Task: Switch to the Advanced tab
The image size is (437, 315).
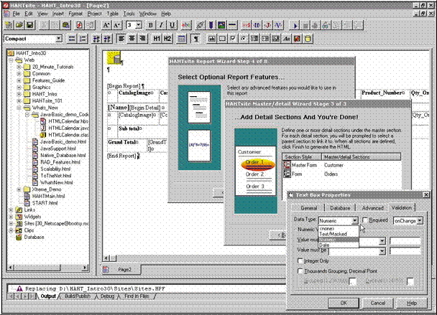Action: click(x=372, y=208)
